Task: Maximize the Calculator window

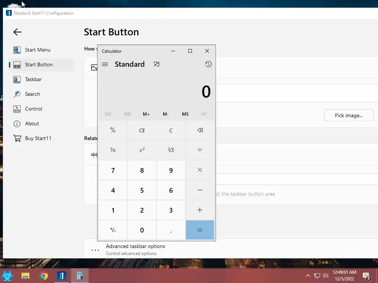Action: [x=190, y=51]
